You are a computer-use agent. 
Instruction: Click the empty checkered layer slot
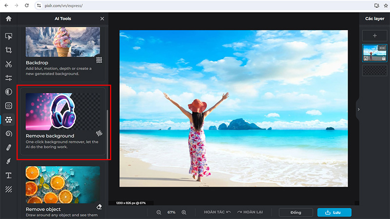[374, 71]
